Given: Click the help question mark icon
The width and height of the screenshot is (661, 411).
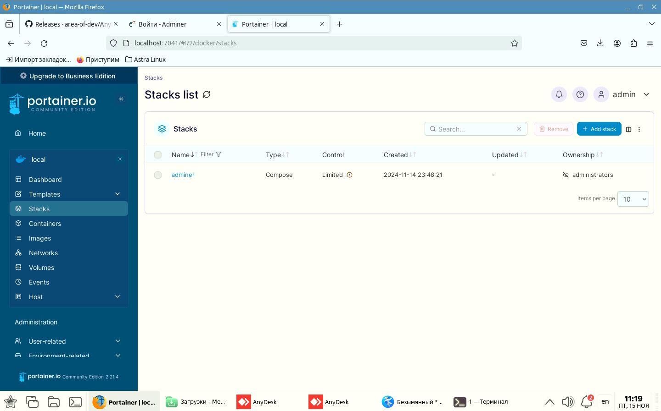Looking at the screenshot, I should (x=580, y=94).
